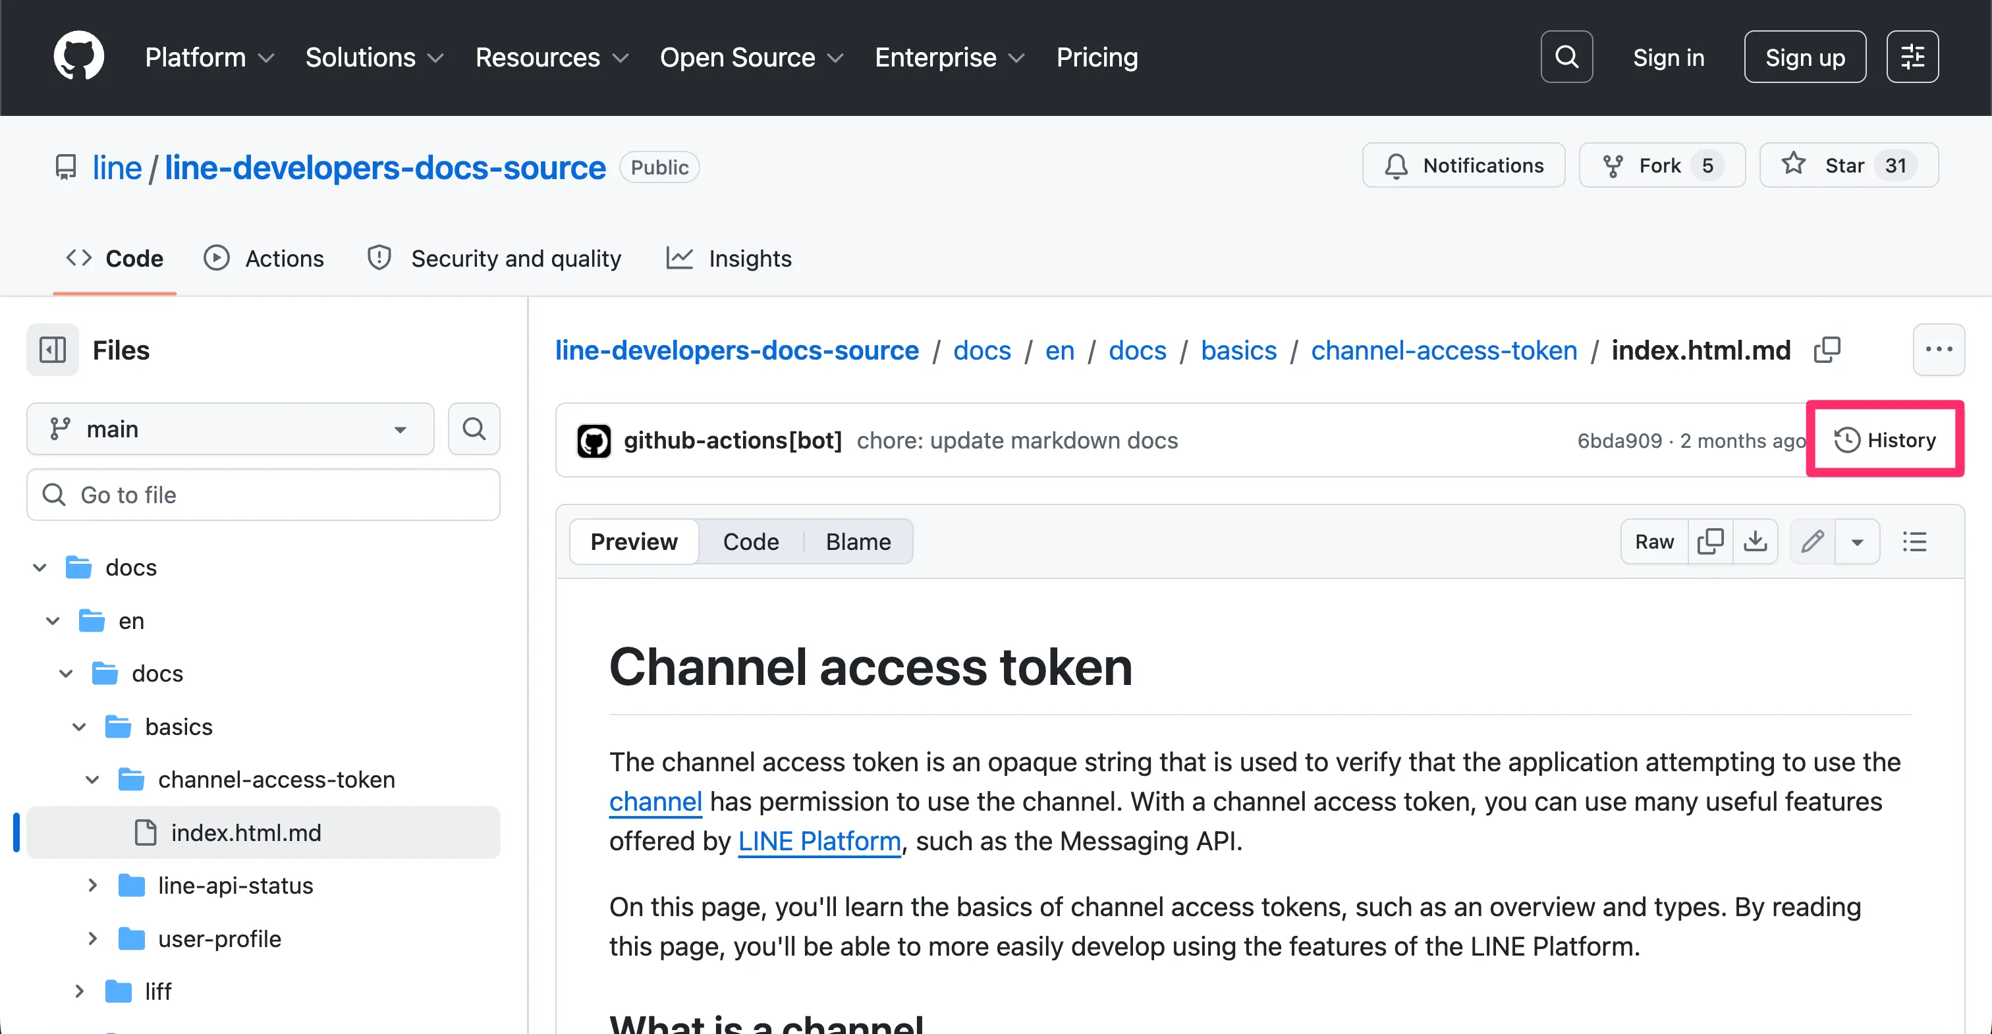Switch to Code view toggle
This screenshot has width=1992, height=1034.
[x=750, y=541]
